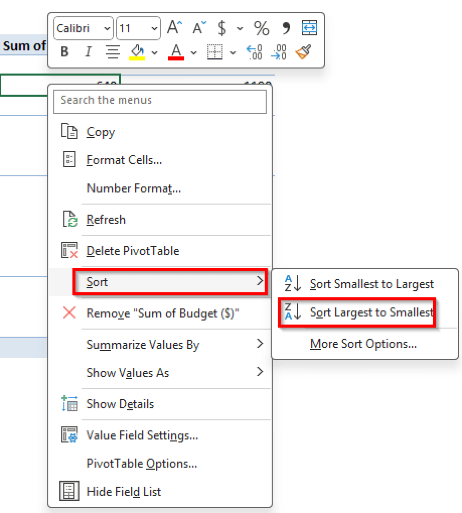Click the Search the menus field
Image resolution: width=462 pixels, height=513 pixels.
coord(160,100)
